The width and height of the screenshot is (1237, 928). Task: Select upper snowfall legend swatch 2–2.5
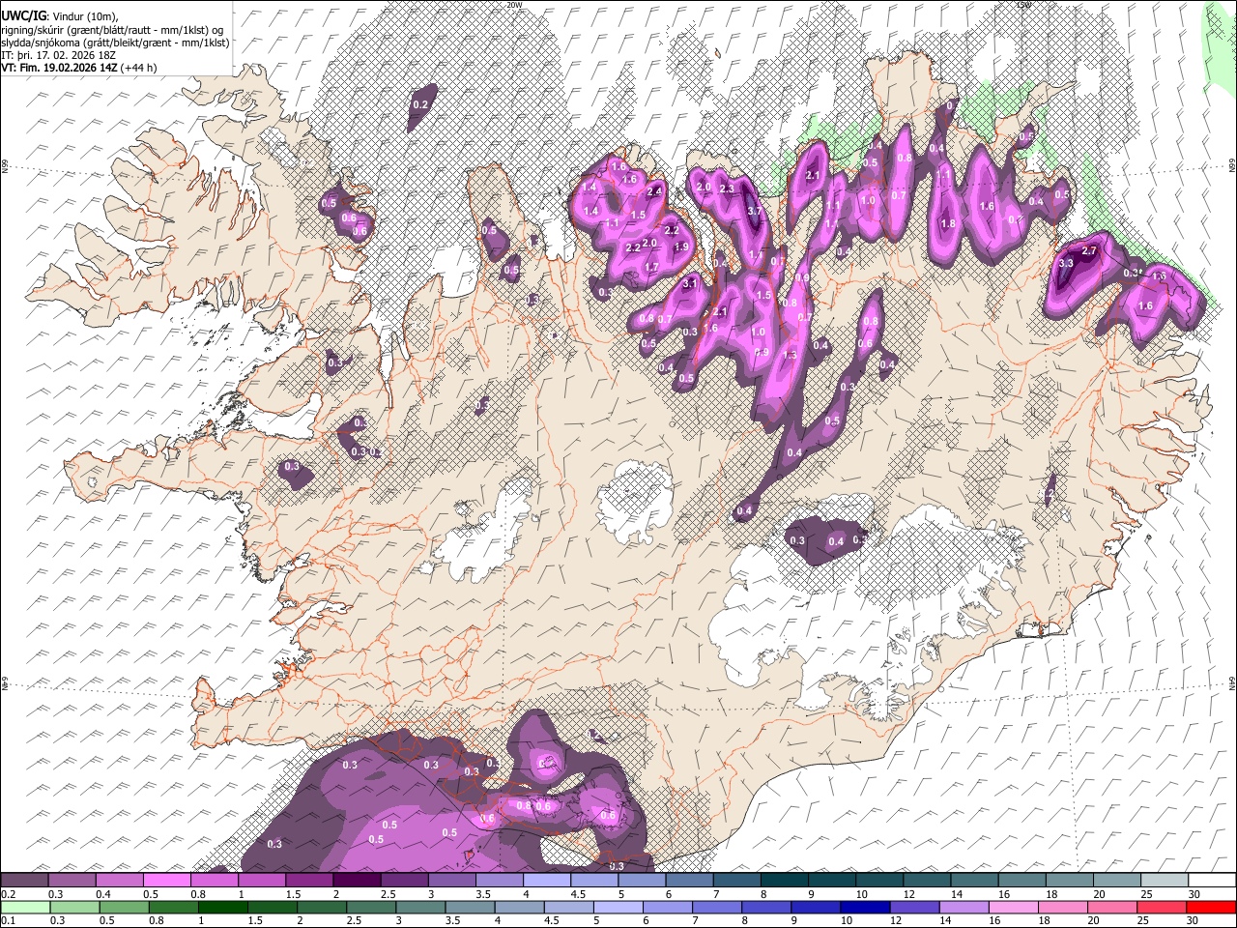click(x=357, y=881)
